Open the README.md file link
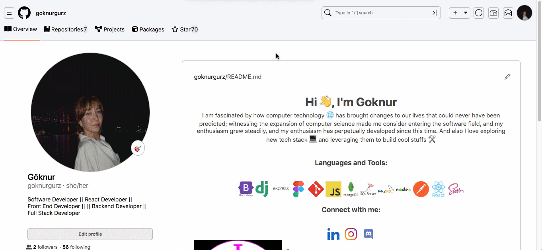Viewport: 542px width, 250px height. point(244,77)
